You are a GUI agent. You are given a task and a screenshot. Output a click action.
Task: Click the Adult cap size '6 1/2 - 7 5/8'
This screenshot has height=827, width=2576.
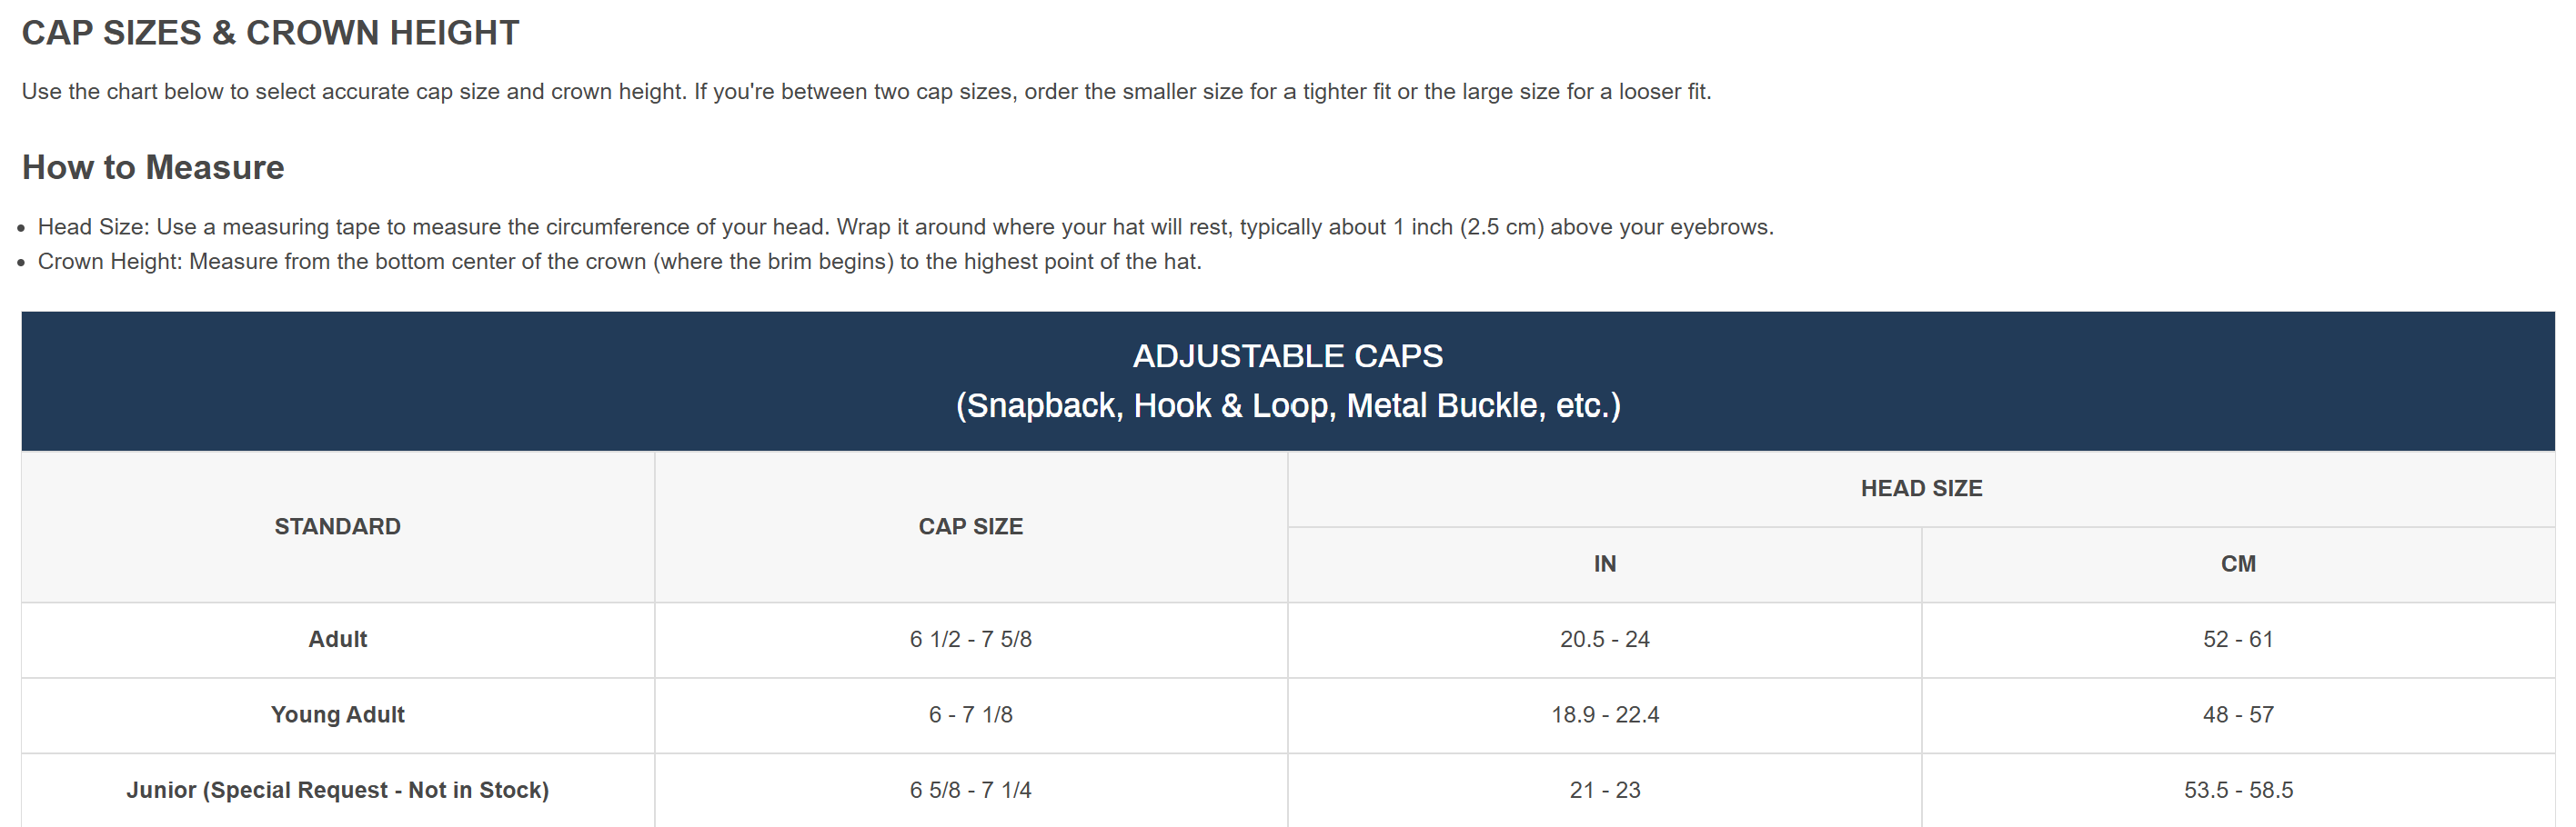(x=970, y=639)
